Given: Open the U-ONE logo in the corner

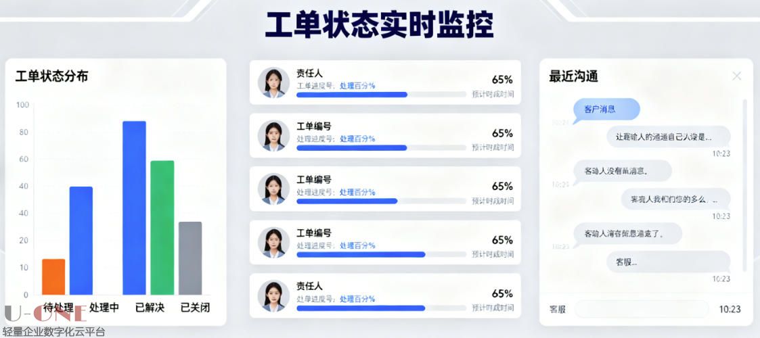Looking at the screenshot, I should click(x=45, y=314).
